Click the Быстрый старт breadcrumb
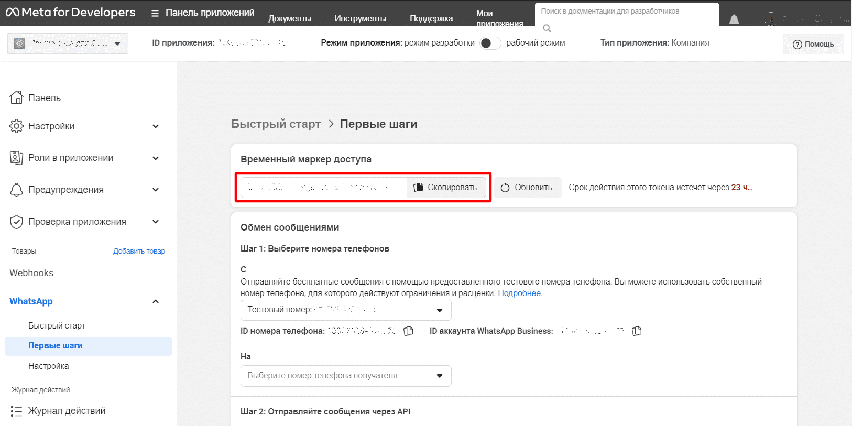This screenshot has height=426, width=852. click(x=276, y=124)
